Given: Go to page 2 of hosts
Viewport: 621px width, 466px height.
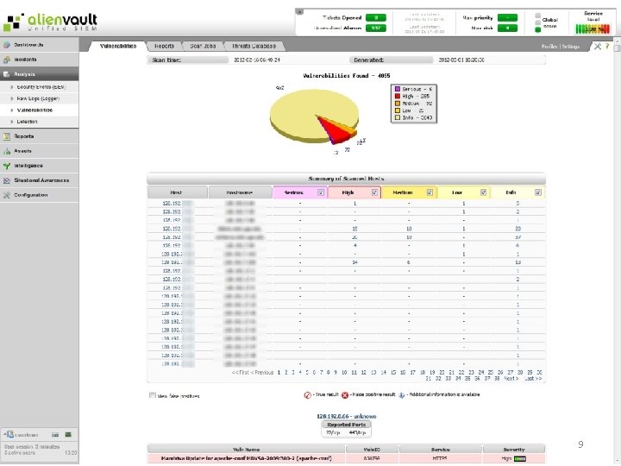Looking at the screenshot, I should click(x=286, y=373).
